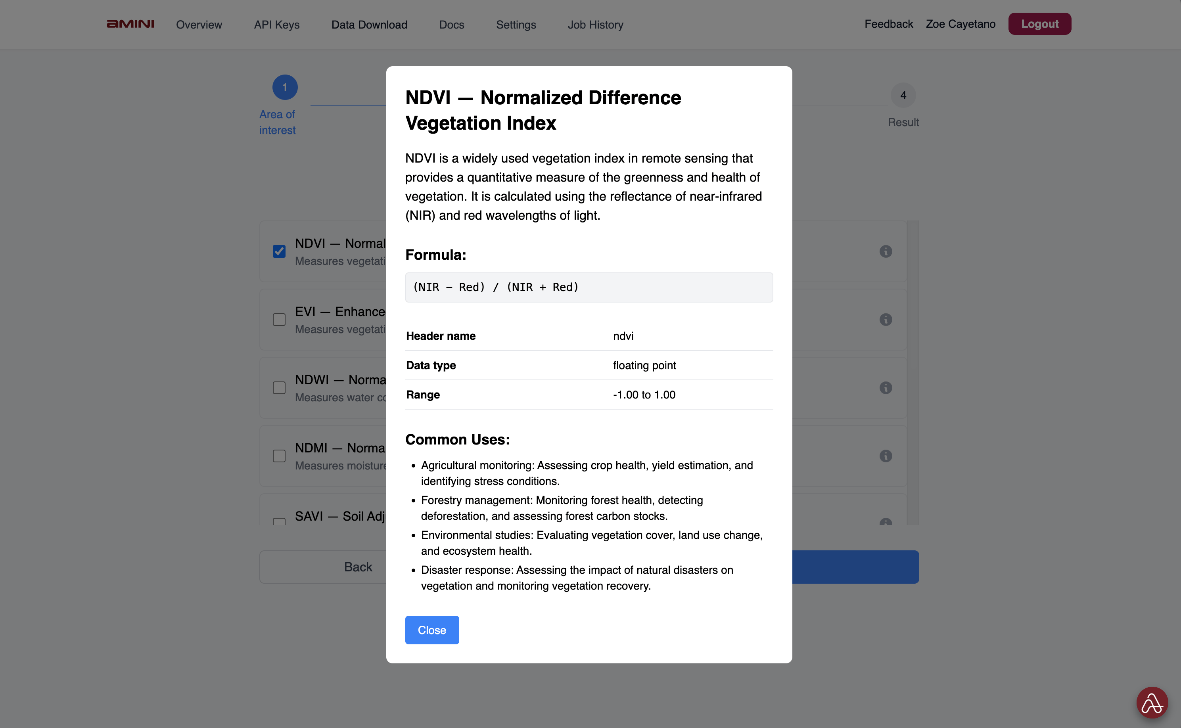
Task: Click the Amini logo
Action: pyautogui.click(x=130, y=24)
